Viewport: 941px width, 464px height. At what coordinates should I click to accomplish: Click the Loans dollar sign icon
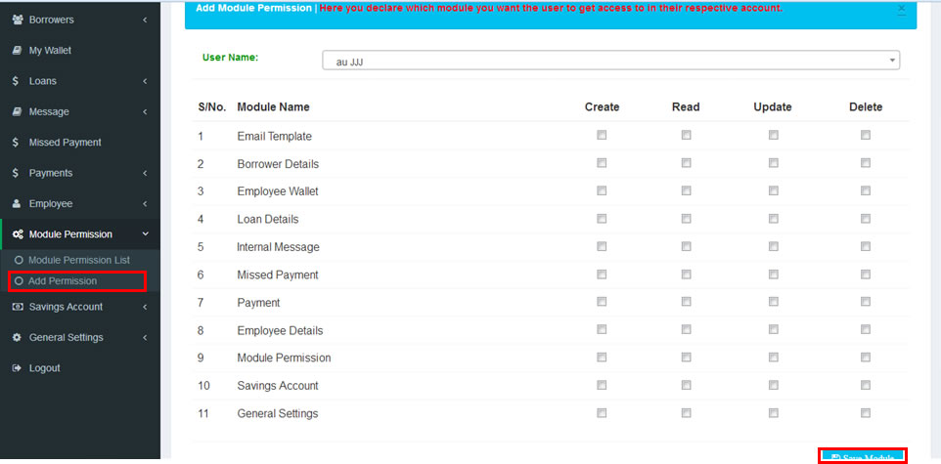16,81
